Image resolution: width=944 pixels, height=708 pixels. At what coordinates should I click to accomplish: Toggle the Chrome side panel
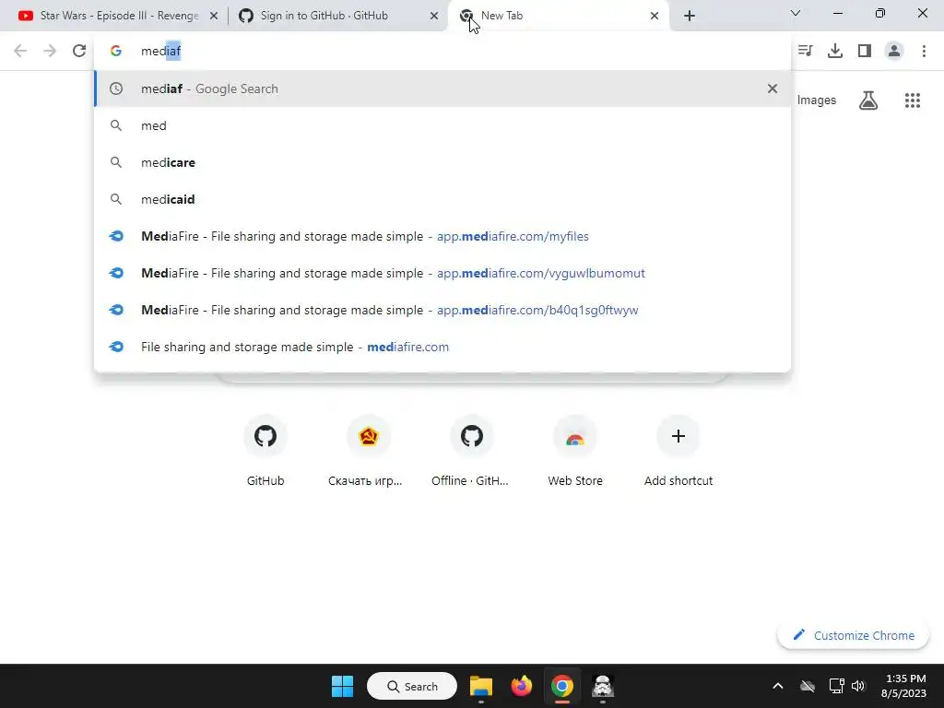click(x=865, y=51)
